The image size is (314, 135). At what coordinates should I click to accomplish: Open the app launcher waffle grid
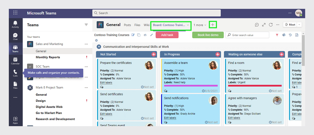click(x=16, y=13)
